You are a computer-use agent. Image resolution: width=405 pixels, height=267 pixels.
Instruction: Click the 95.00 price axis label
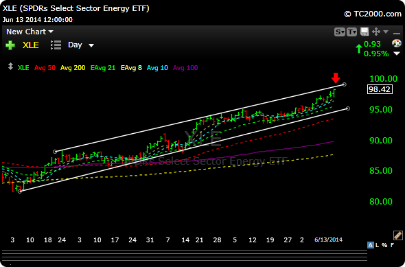point(381,110)
